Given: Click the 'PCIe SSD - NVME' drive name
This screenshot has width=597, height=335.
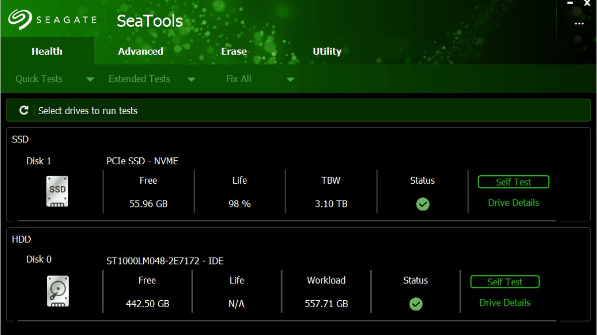Looking at the screenshot, I should point(142,161).
